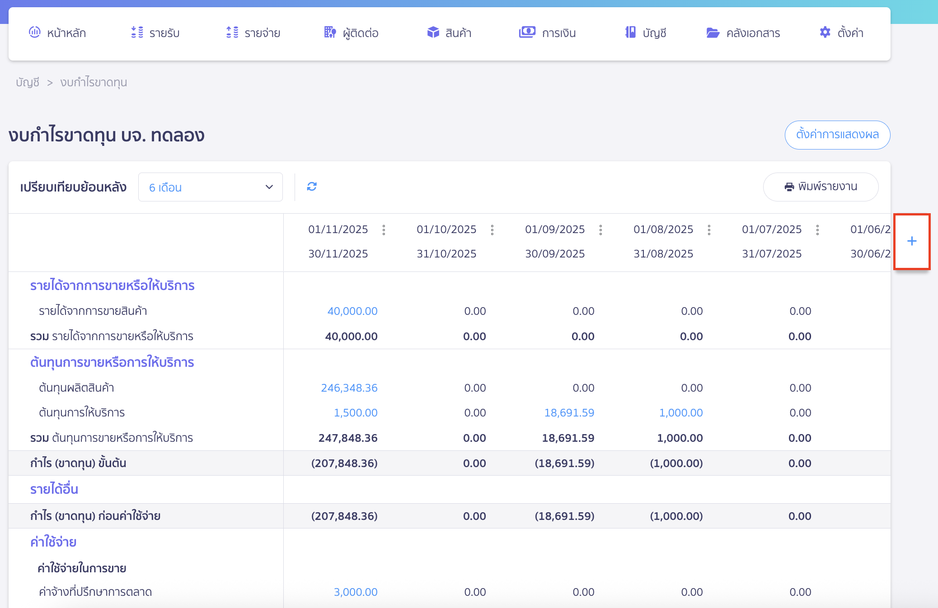This screenshot has width=938, height=608.
Task: Open the 246,348.36 production cost link
Action: click(349, 388)
